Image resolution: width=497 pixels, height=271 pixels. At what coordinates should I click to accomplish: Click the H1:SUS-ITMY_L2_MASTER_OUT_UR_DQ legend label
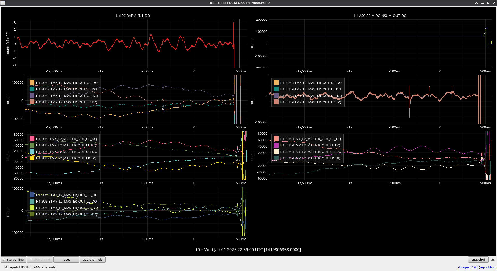click(311, 152)
